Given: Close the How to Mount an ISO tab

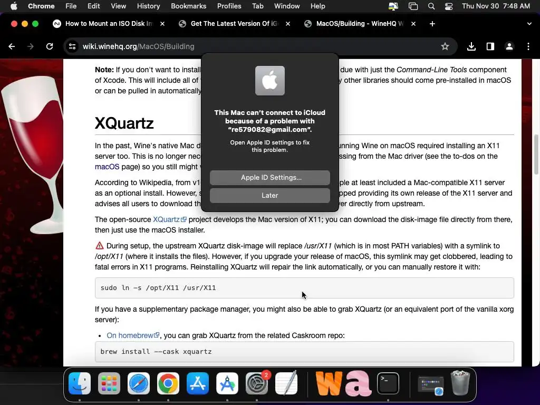Looking at the screenshot, I should 162,23.
